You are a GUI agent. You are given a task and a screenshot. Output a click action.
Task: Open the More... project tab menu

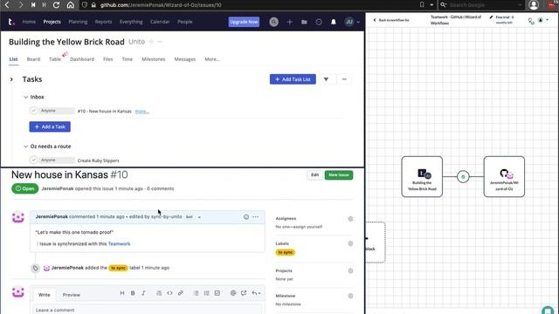(212, 59)
